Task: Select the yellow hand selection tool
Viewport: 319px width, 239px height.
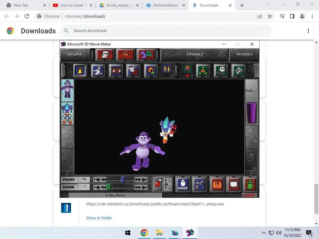Action: pos(80,71)
